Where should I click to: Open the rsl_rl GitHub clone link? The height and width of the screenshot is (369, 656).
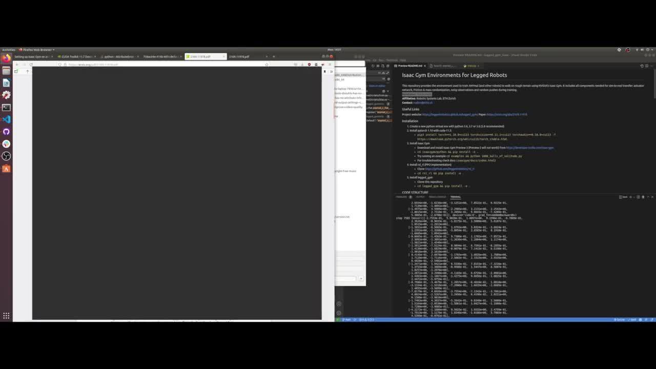click(449, 169)
